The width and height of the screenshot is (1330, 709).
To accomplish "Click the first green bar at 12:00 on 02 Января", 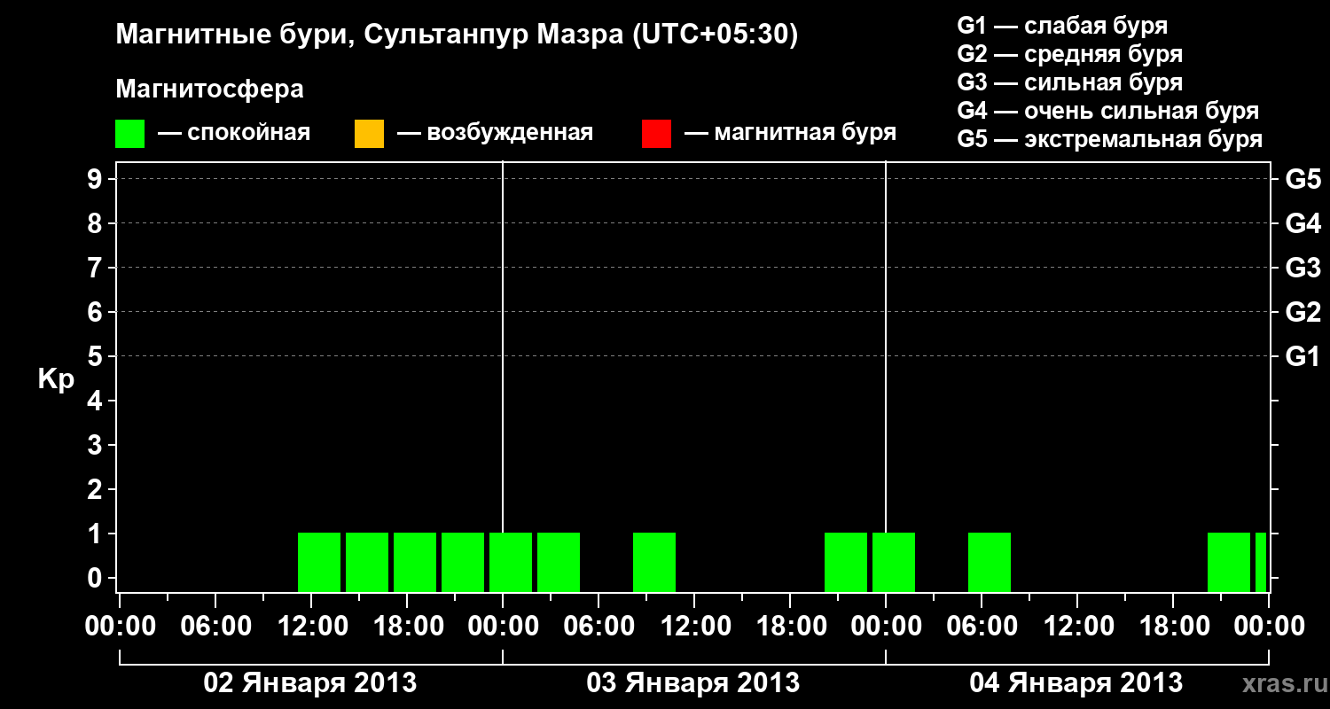I will point(319,562).
